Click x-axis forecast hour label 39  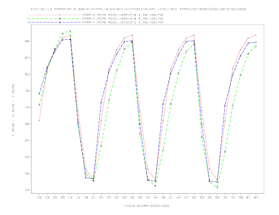coord(140,197)
